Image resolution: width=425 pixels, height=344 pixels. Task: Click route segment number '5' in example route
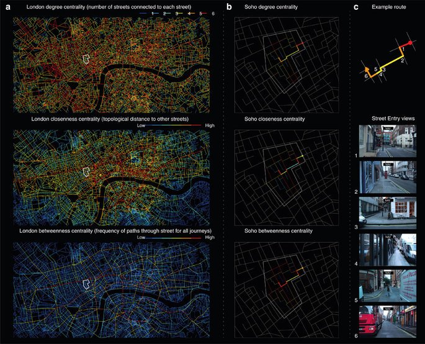click(375, 70)
